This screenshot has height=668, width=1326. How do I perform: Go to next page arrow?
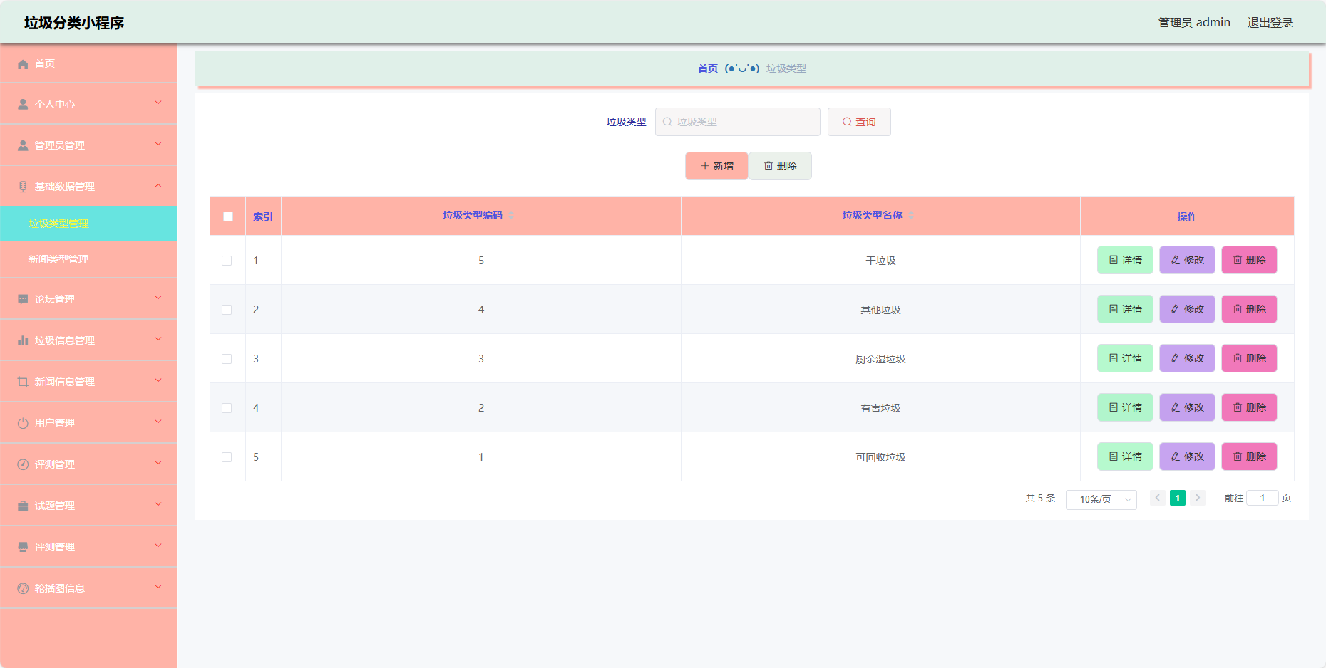tap(1198, 498)
